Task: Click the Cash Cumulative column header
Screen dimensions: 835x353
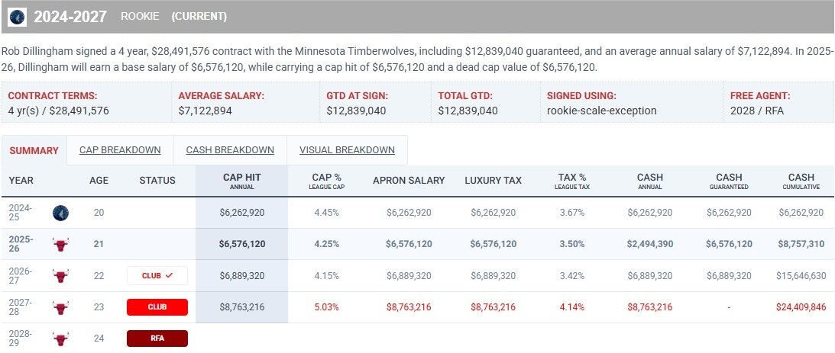Action: point(801,181)
